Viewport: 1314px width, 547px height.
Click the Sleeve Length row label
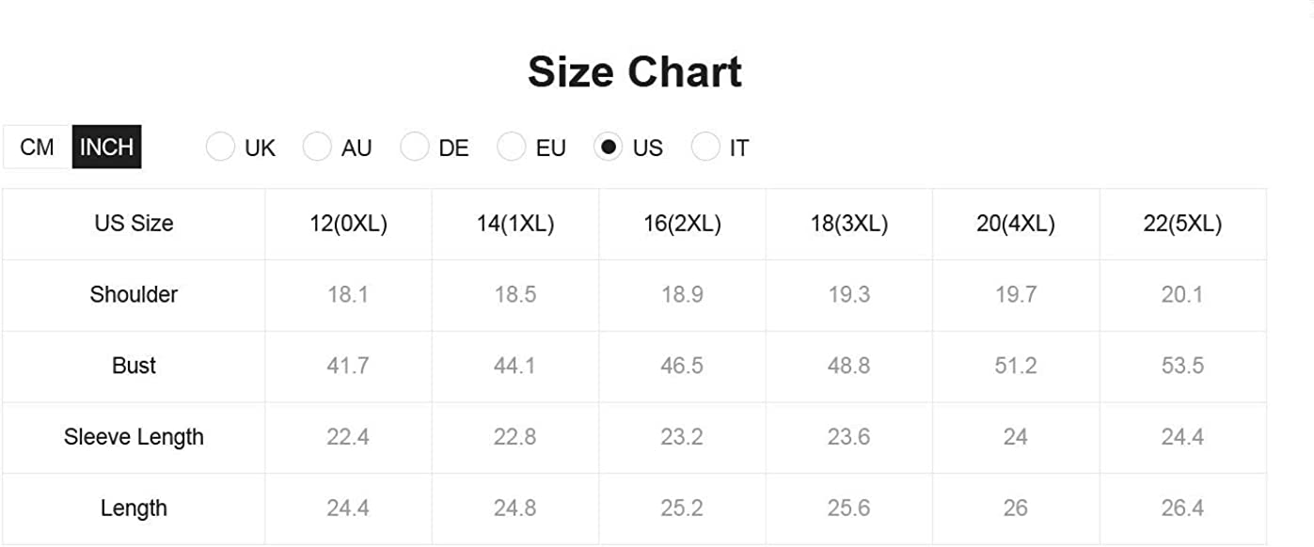tap(134, 437)
